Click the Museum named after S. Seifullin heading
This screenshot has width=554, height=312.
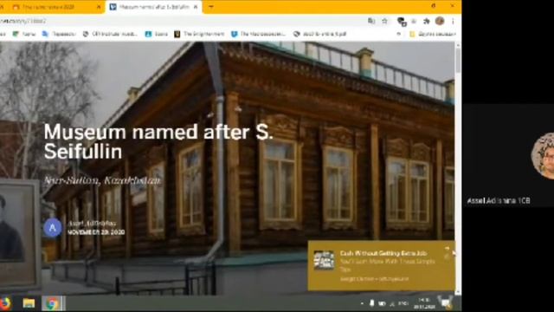(158, 141)
